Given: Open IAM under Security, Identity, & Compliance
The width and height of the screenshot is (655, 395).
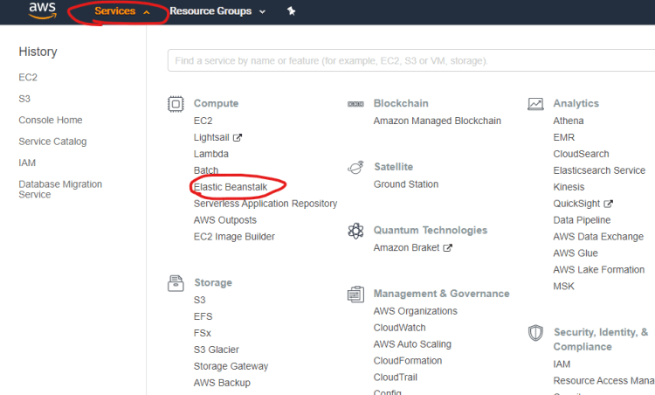Looking at the screenshot, I should pos(562,364).
